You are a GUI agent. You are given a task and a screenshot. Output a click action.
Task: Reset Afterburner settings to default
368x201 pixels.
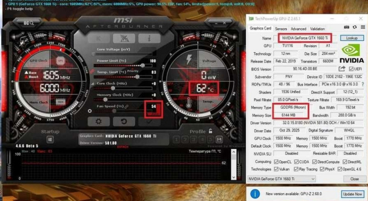(x=124, y=121)
